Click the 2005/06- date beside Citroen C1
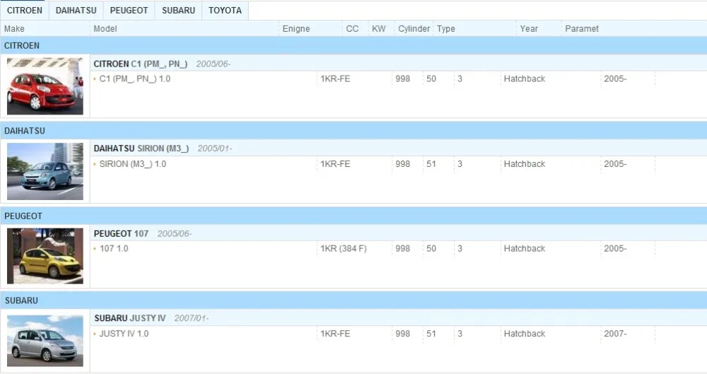This screenshot has width=707, height=374. [213, 64]
